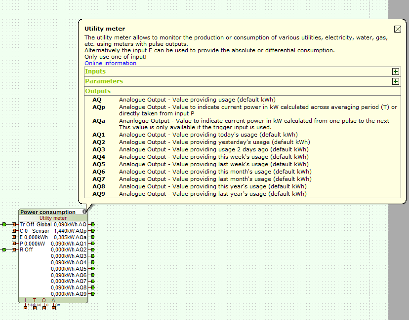Screen dimensions: 409x320
Task: Open the Online information link
Action: pos(110,63)
